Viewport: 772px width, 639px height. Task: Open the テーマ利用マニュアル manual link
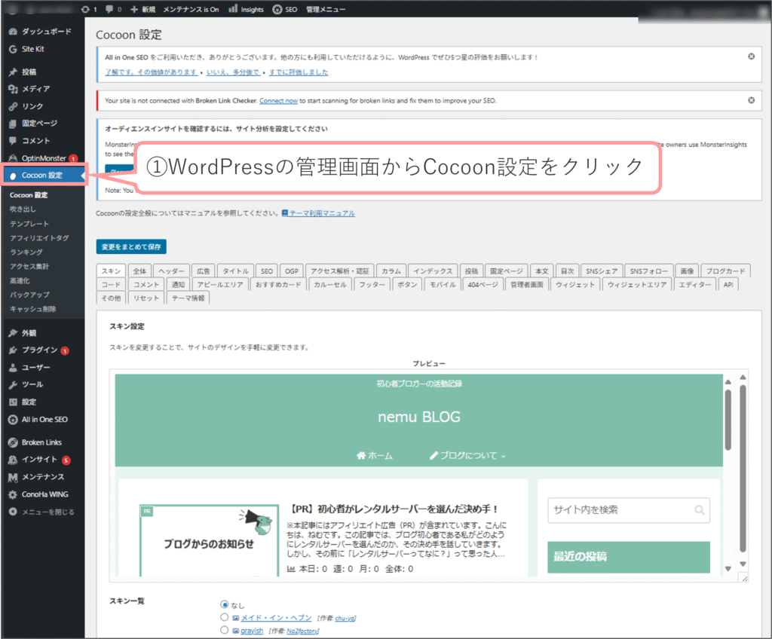322,213
